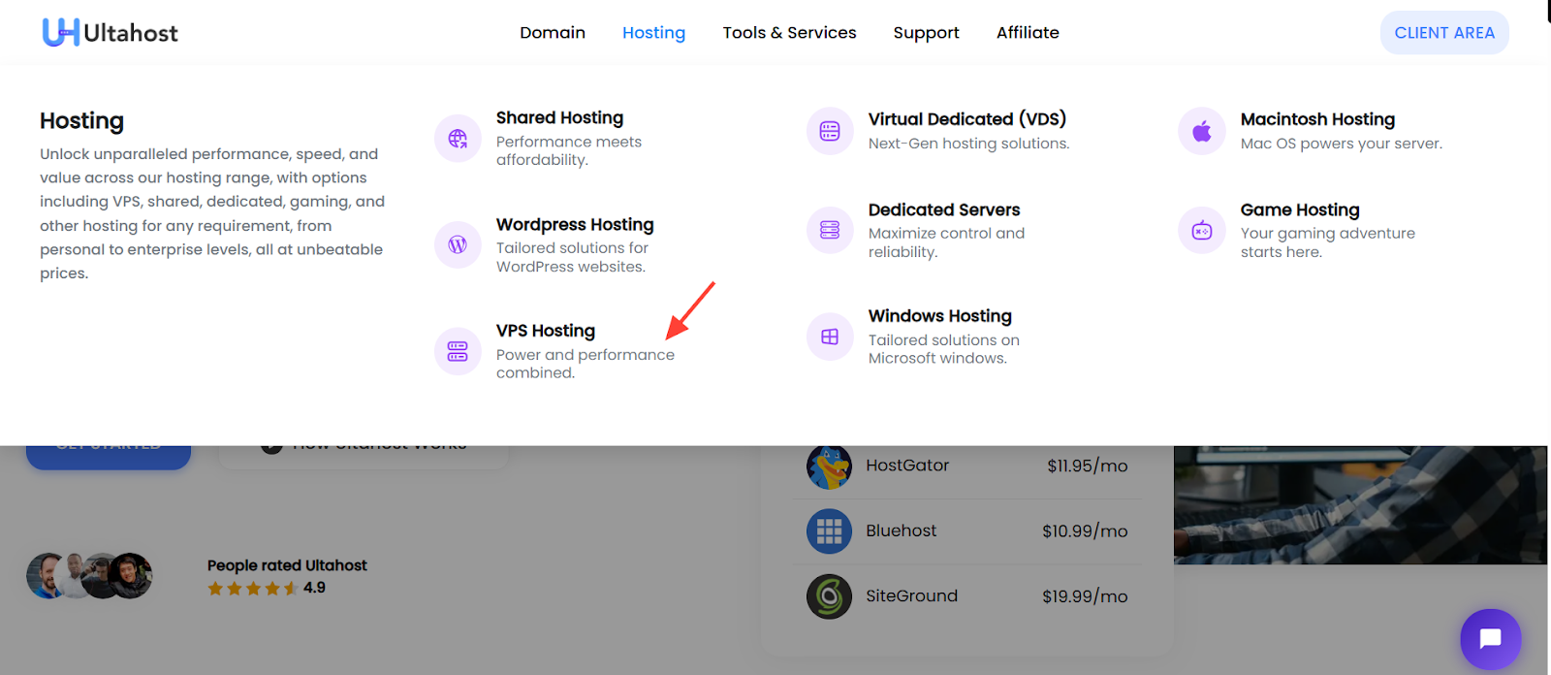
Task: Click the Dedicated Servers icon
Action: coord(830,230)
